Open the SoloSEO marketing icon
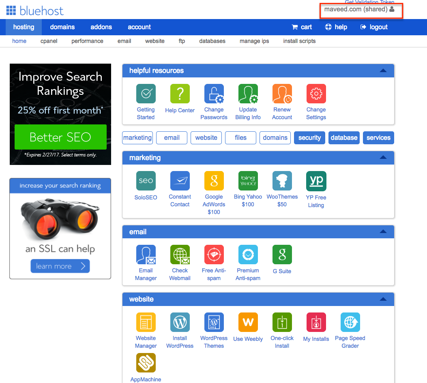427x383 pixels. click(146, 181)
